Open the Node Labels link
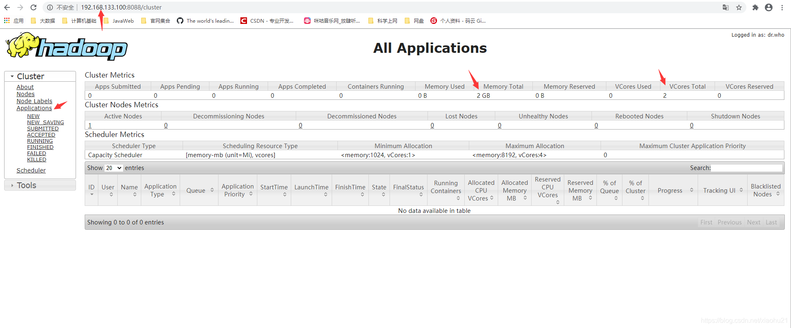The height and width of the screenshot is (328, 791). click(x=34, y=101)
